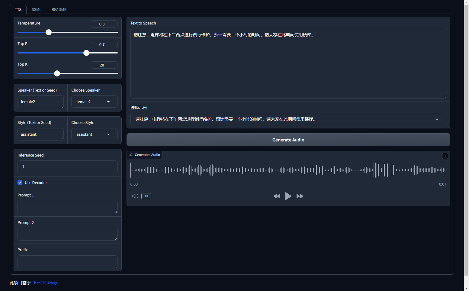The height and width of the screenshot is (291, 469).
Task: Mute the audio volume icon
Action: click(135, 196)
